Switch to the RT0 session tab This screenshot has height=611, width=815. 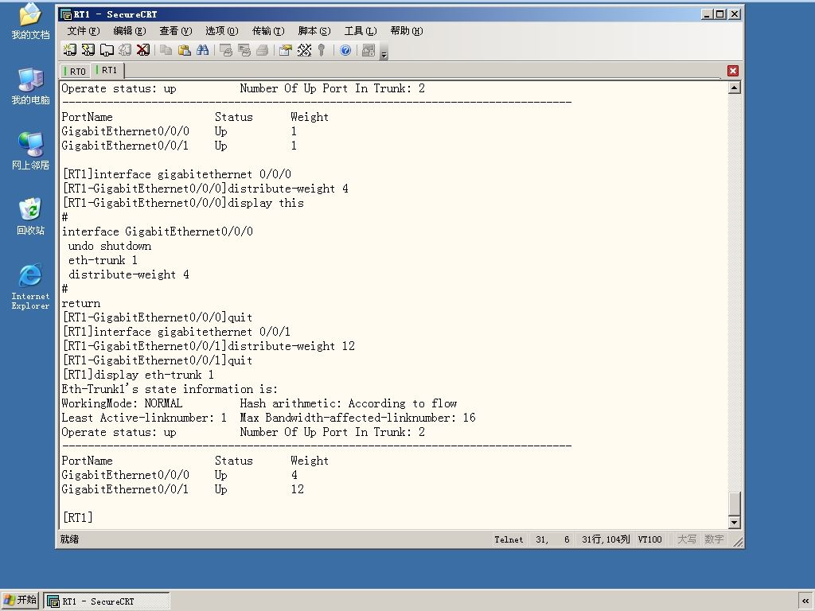(x=76, y=71)
